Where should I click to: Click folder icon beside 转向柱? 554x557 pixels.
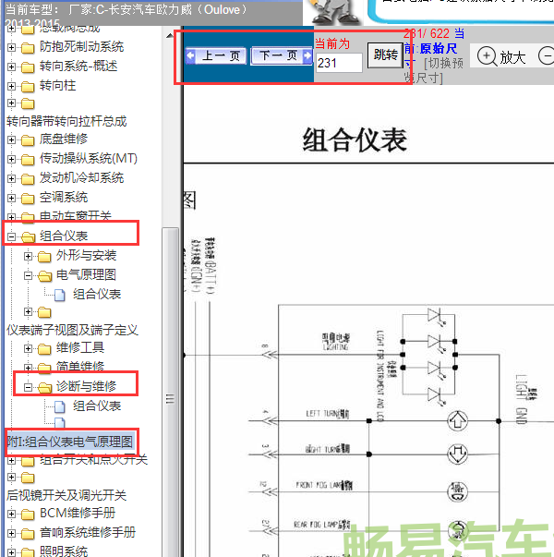point(28,86)
